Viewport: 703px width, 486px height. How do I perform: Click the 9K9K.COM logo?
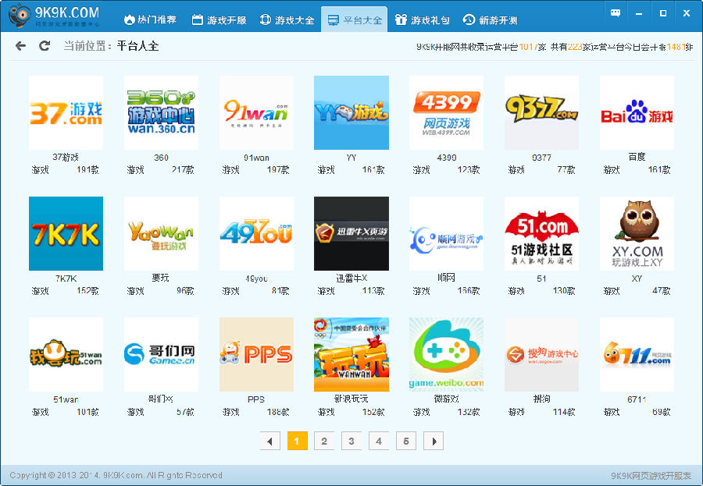click(54, 16)
